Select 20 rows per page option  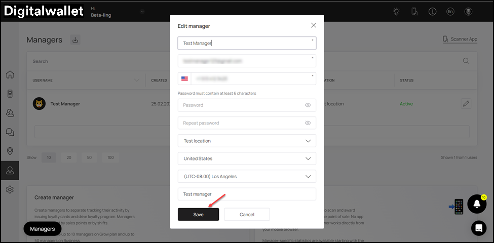click(x=69, y=157)
